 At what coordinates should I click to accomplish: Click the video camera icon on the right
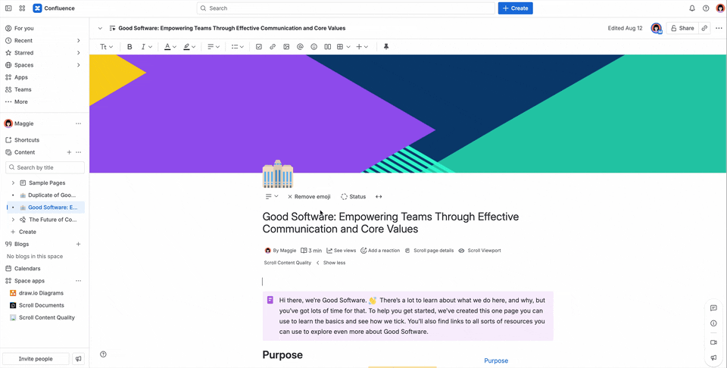(x=713, y=342)
